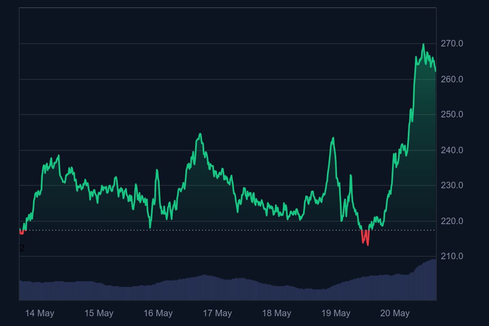489x326 pixels.
Task: Click the small '2' label at chart left
Action: pyautogui.click(x=22, y=248)
